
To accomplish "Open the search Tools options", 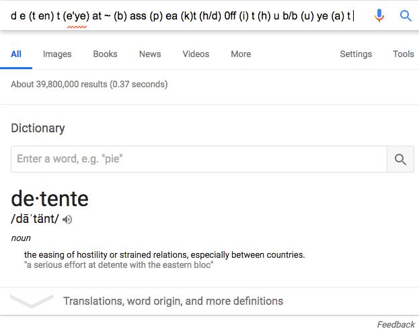I will coord(404,54).
